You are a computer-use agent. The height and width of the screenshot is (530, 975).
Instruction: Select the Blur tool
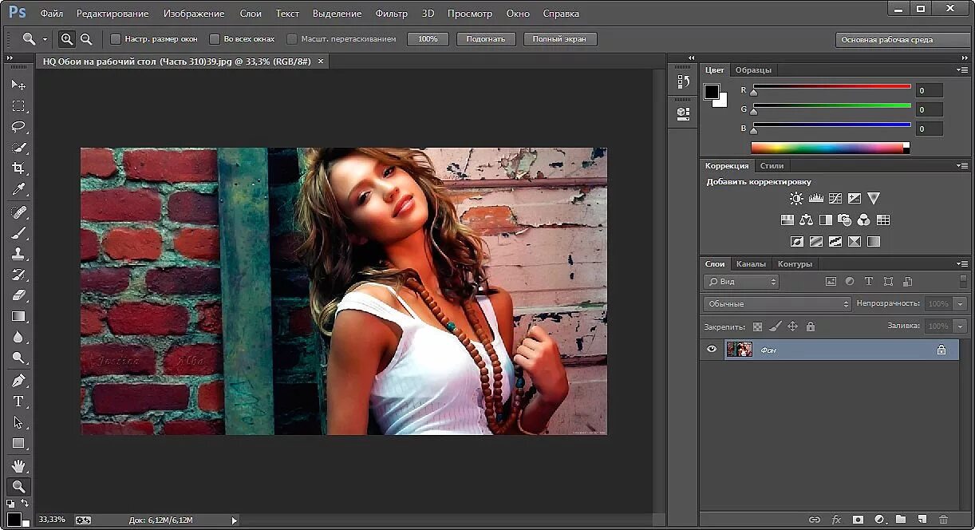[x=18, y=337]
